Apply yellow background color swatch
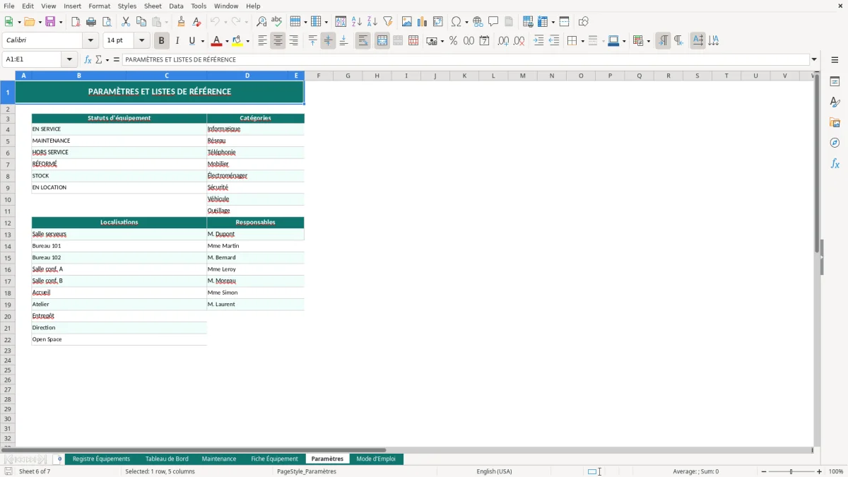 [237, 41]
